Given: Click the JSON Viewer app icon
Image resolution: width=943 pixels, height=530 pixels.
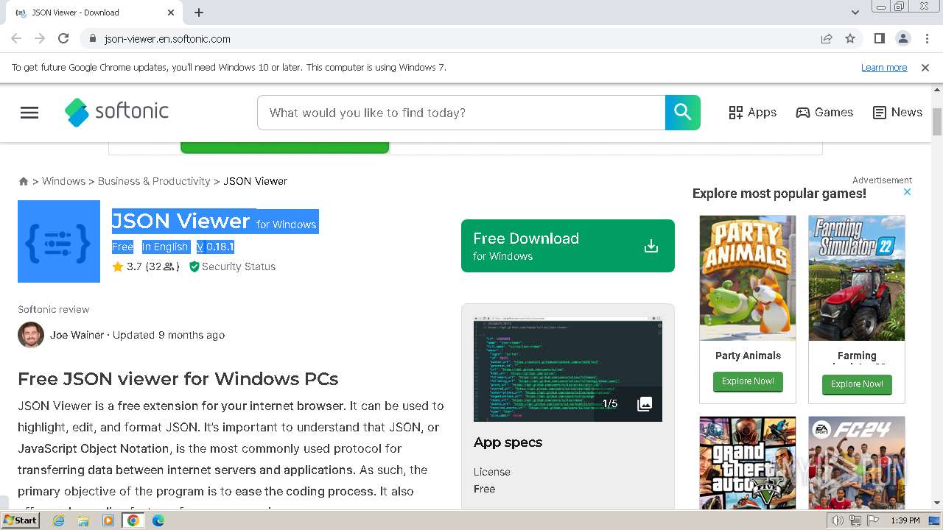Looking at the screenshot, I should point(59,241).
